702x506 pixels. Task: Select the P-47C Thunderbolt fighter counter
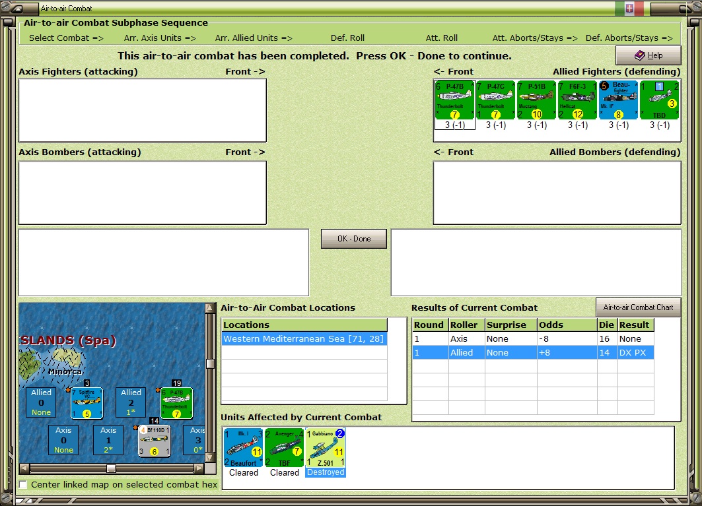click(495, 100)
